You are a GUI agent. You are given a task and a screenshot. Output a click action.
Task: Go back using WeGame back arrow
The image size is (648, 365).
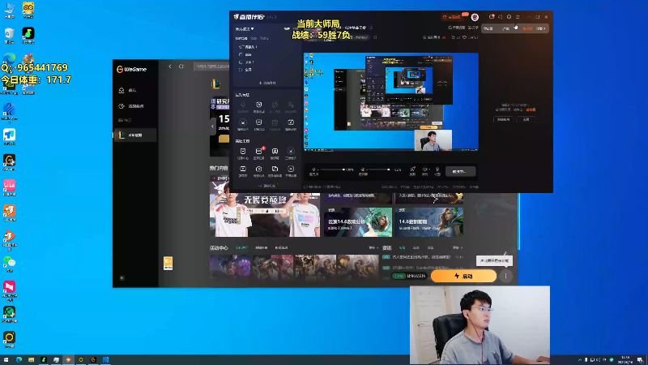(170, 67)
